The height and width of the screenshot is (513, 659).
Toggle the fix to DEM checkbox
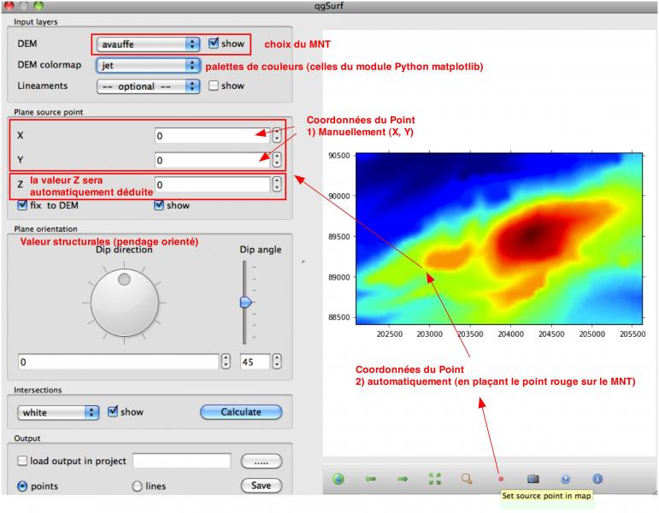23,205
